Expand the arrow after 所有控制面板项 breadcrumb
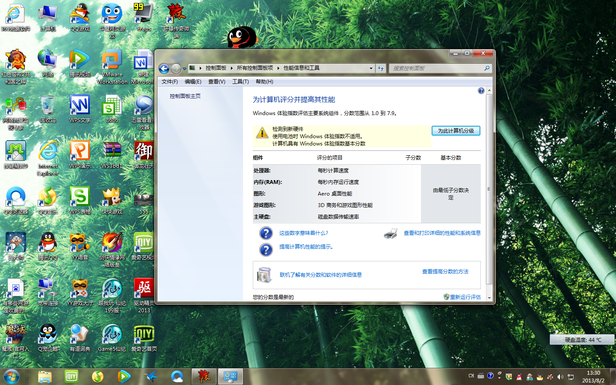The width and height of the screenshot is (616, 385). (278, 68)
